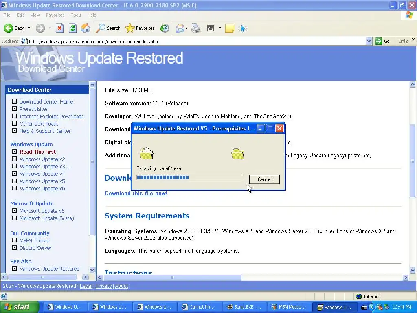Open the View menu

pos(35,15)
